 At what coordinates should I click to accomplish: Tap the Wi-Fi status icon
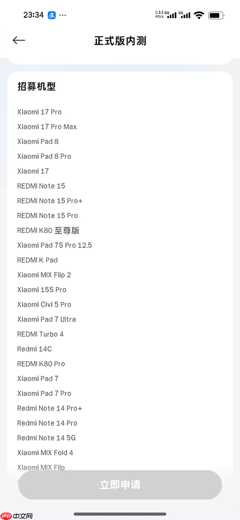click(x=199, y=14)
